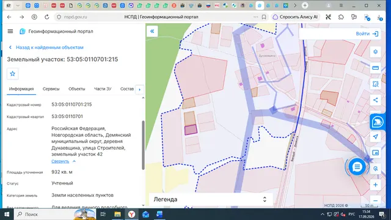Zoom in the map with plus button
391x220 pixels.
(x=375, y=185)
